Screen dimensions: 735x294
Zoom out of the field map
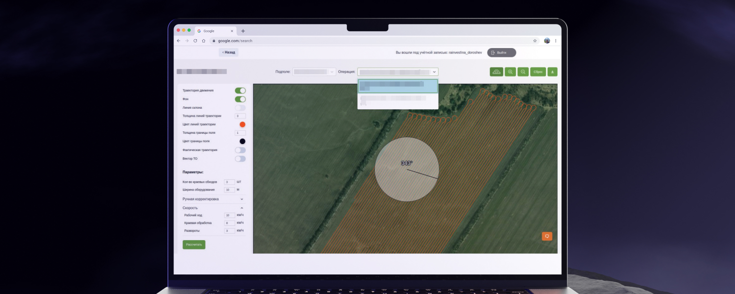tap(523, 72)
